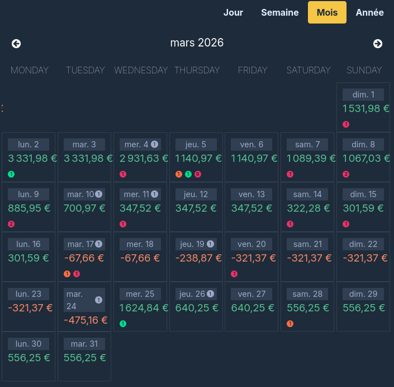Click the 1 067,03 € balance

(367, 158)
